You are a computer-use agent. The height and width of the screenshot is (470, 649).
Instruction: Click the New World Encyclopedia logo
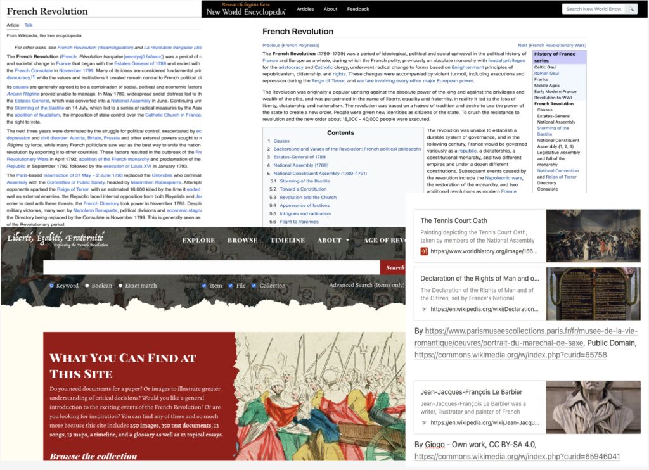click(x=246, y=9)
